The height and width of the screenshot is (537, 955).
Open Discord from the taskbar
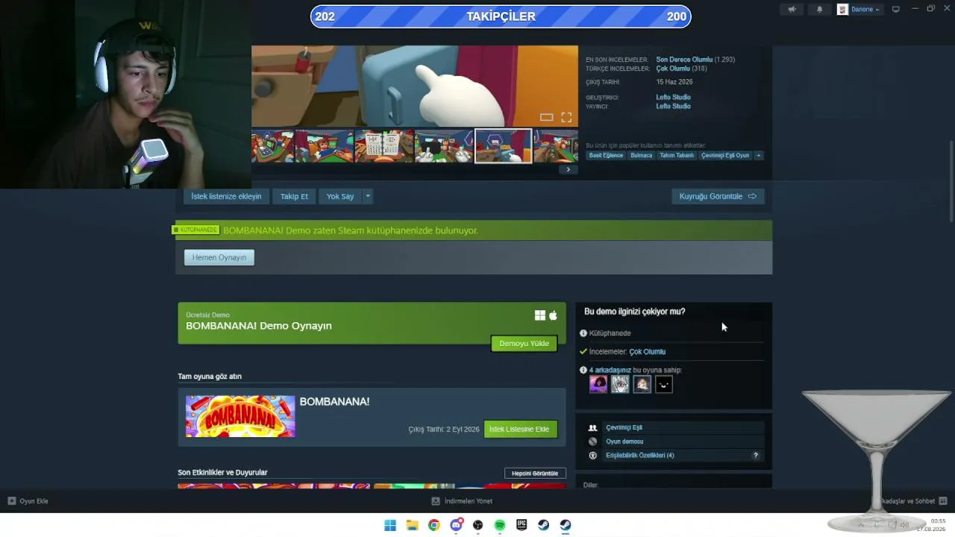(x=456, y=525)
